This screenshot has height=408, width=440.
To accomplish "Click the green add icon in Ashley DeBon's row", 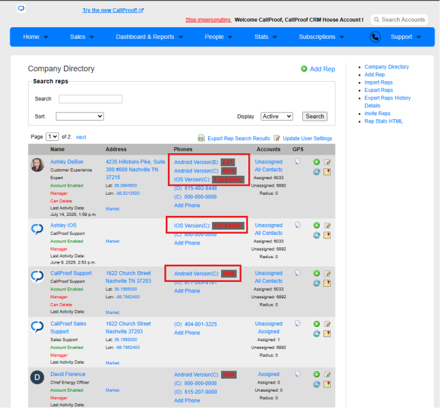I will pos(317,161).
